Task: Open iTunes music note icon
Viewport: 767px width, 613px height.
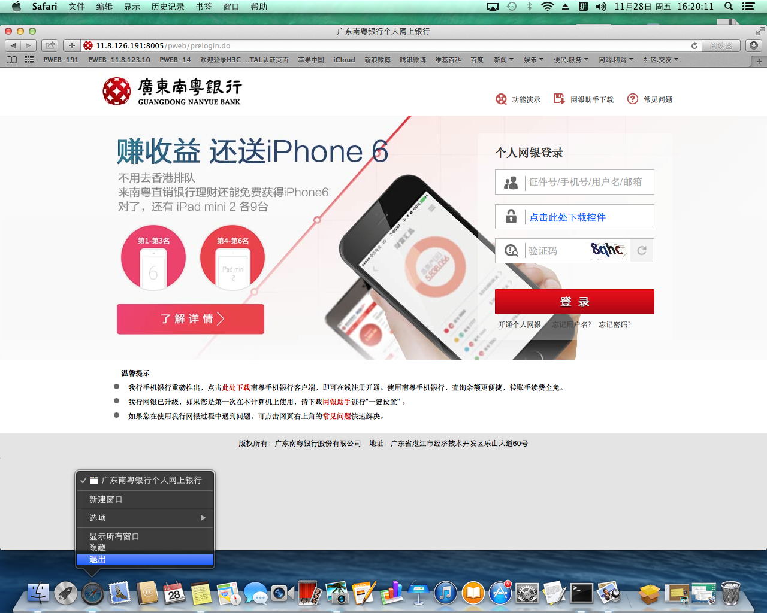Action: tap(446, 593)
